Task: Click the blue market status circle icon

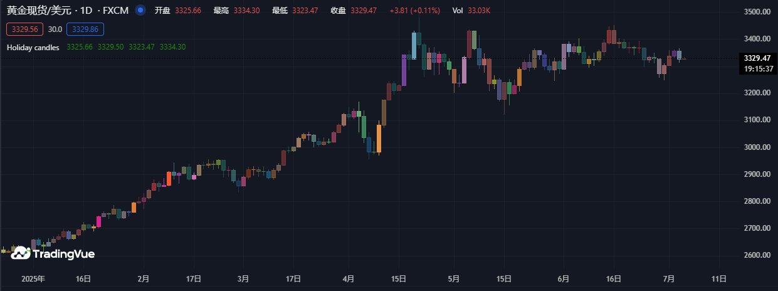Action: pos(140,11)
